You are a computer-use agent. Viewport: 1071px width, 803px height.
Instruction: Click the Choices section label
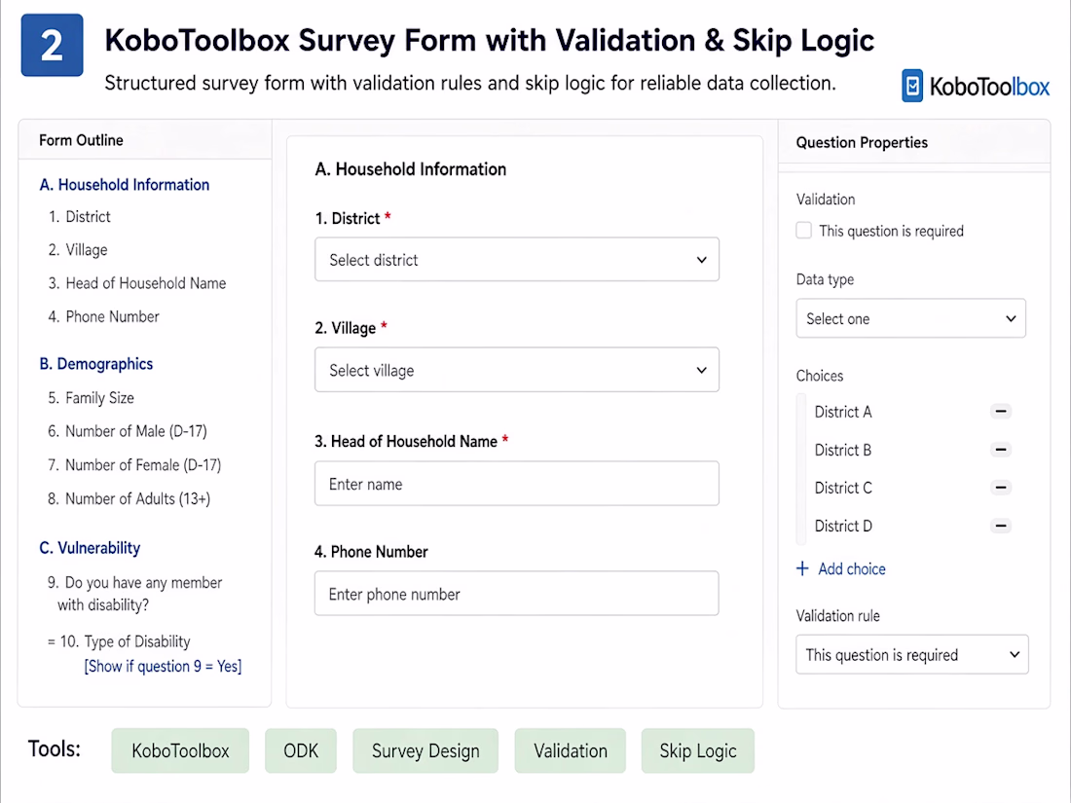pos(819,376)
